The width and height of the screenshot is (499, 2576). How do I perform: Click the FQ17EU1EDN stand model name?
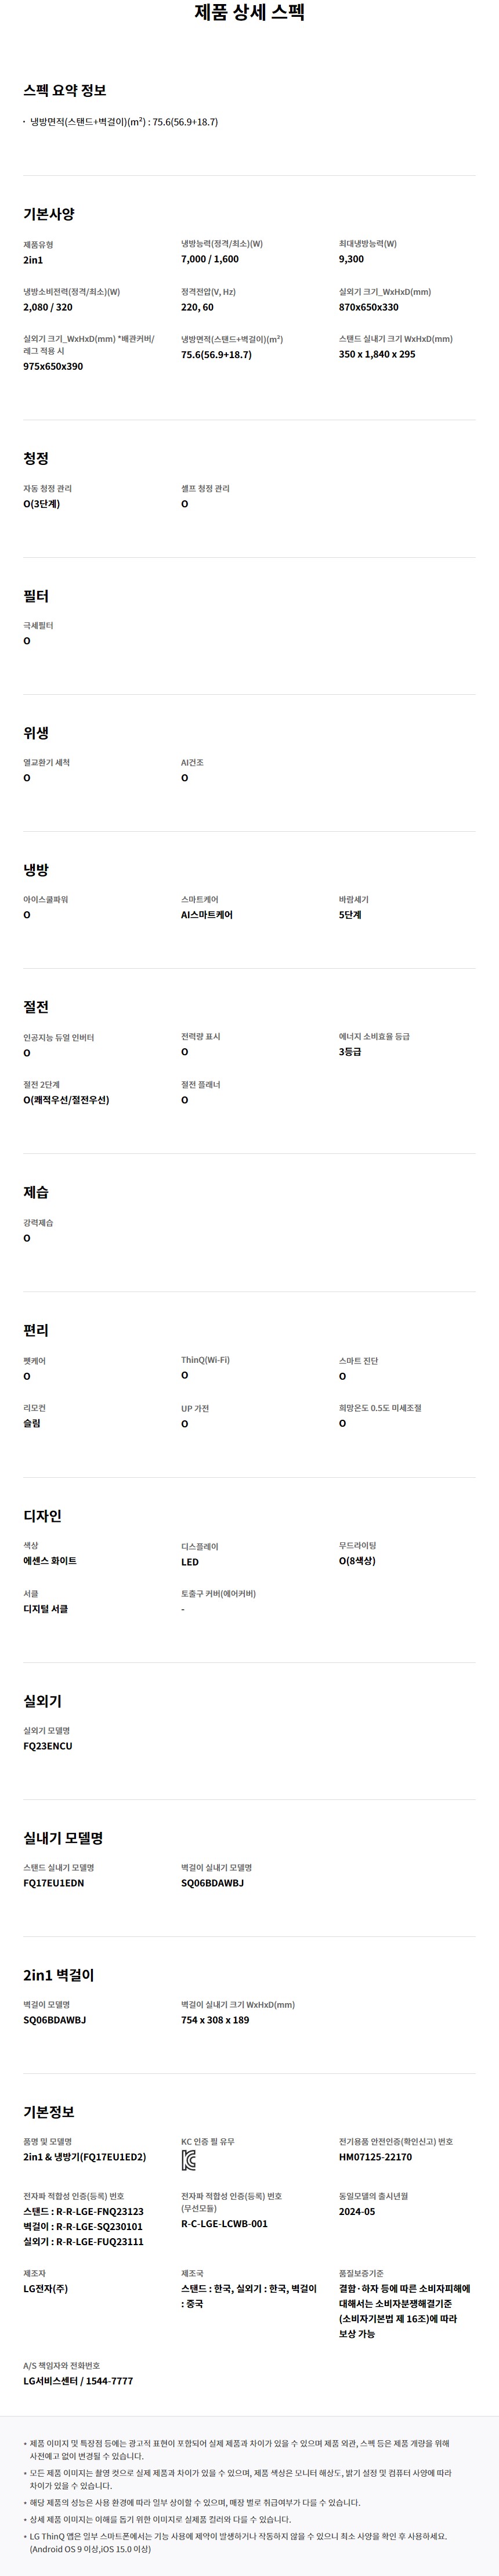[54, 1883]
